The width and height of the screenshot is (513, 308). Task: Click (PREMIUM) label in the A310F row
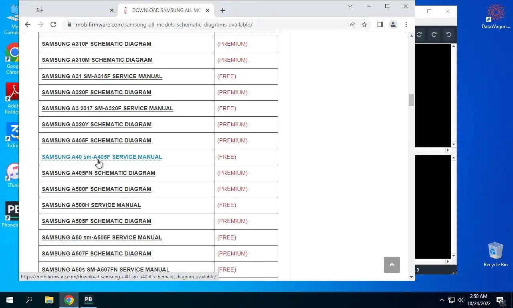[232, 44]
